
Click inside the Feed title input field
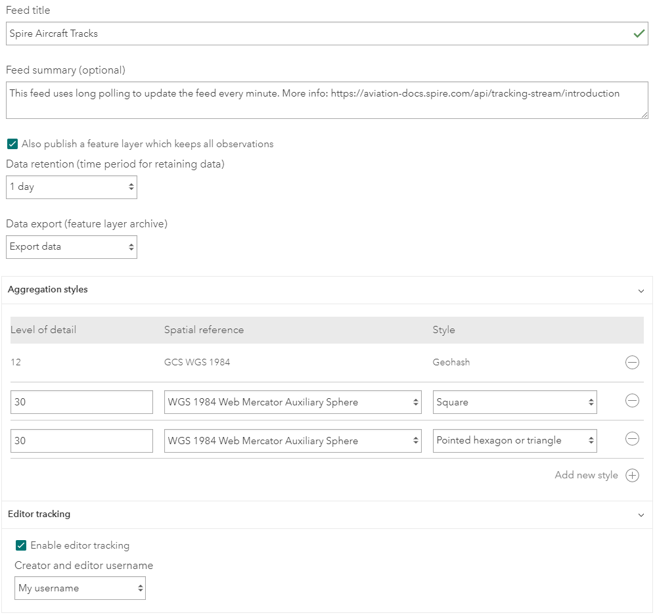point(263,33)
